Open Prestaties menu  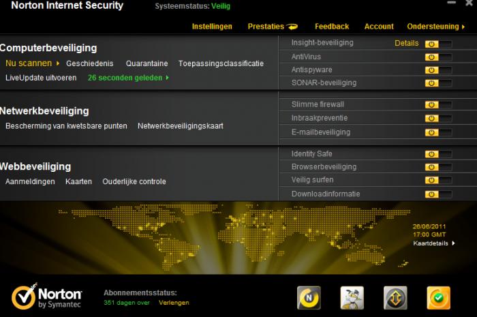266,27
